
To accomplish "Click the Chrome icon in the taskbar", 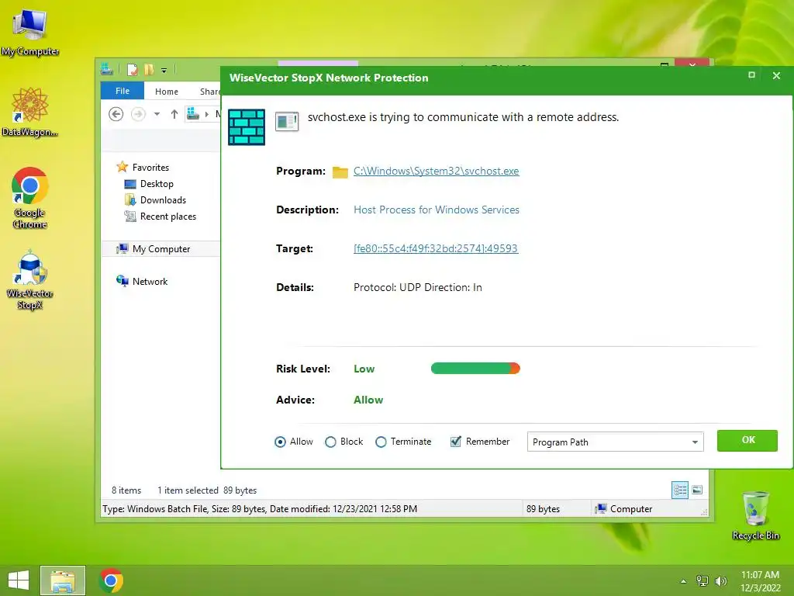I will point(111,580).
